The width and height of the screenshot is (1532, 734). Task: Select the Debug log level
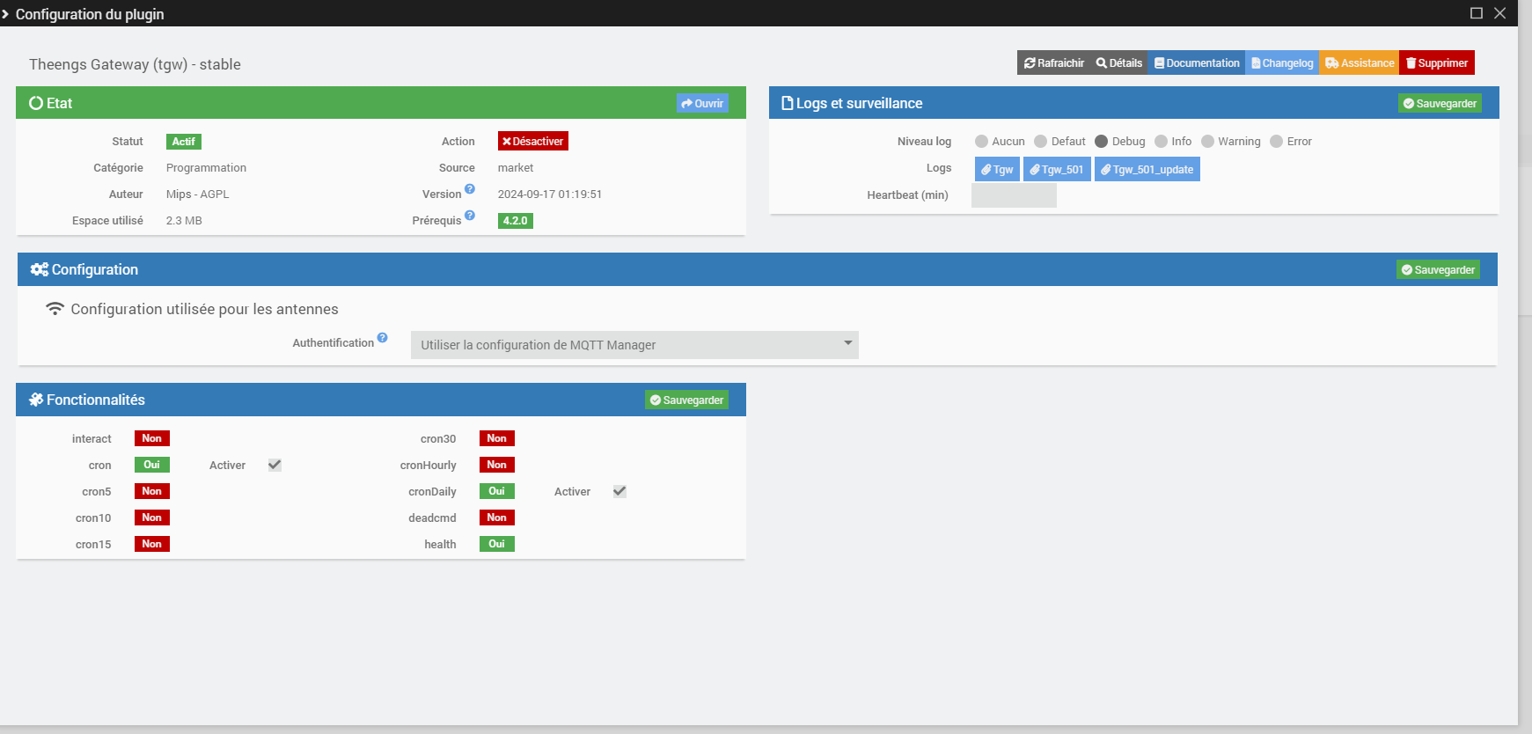pyautogui.click(x=1101, y=142)
